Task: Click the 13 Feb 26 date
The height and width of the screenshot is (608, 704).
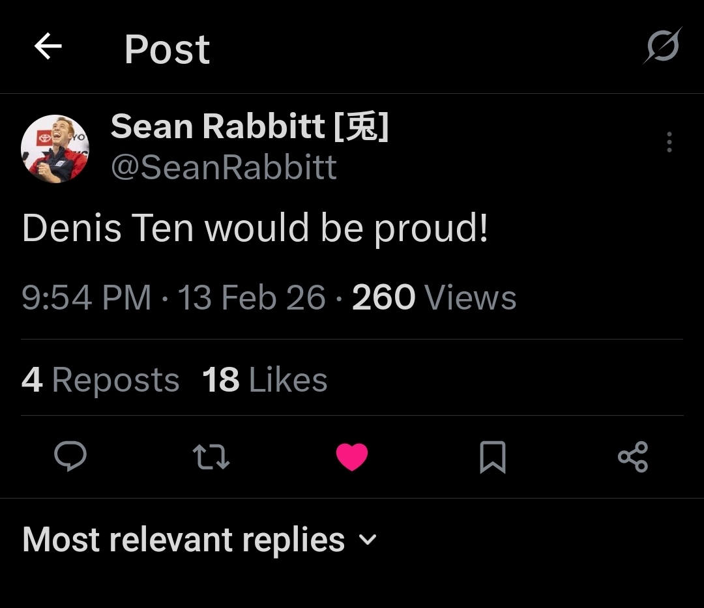Action: tap(251, 298)
